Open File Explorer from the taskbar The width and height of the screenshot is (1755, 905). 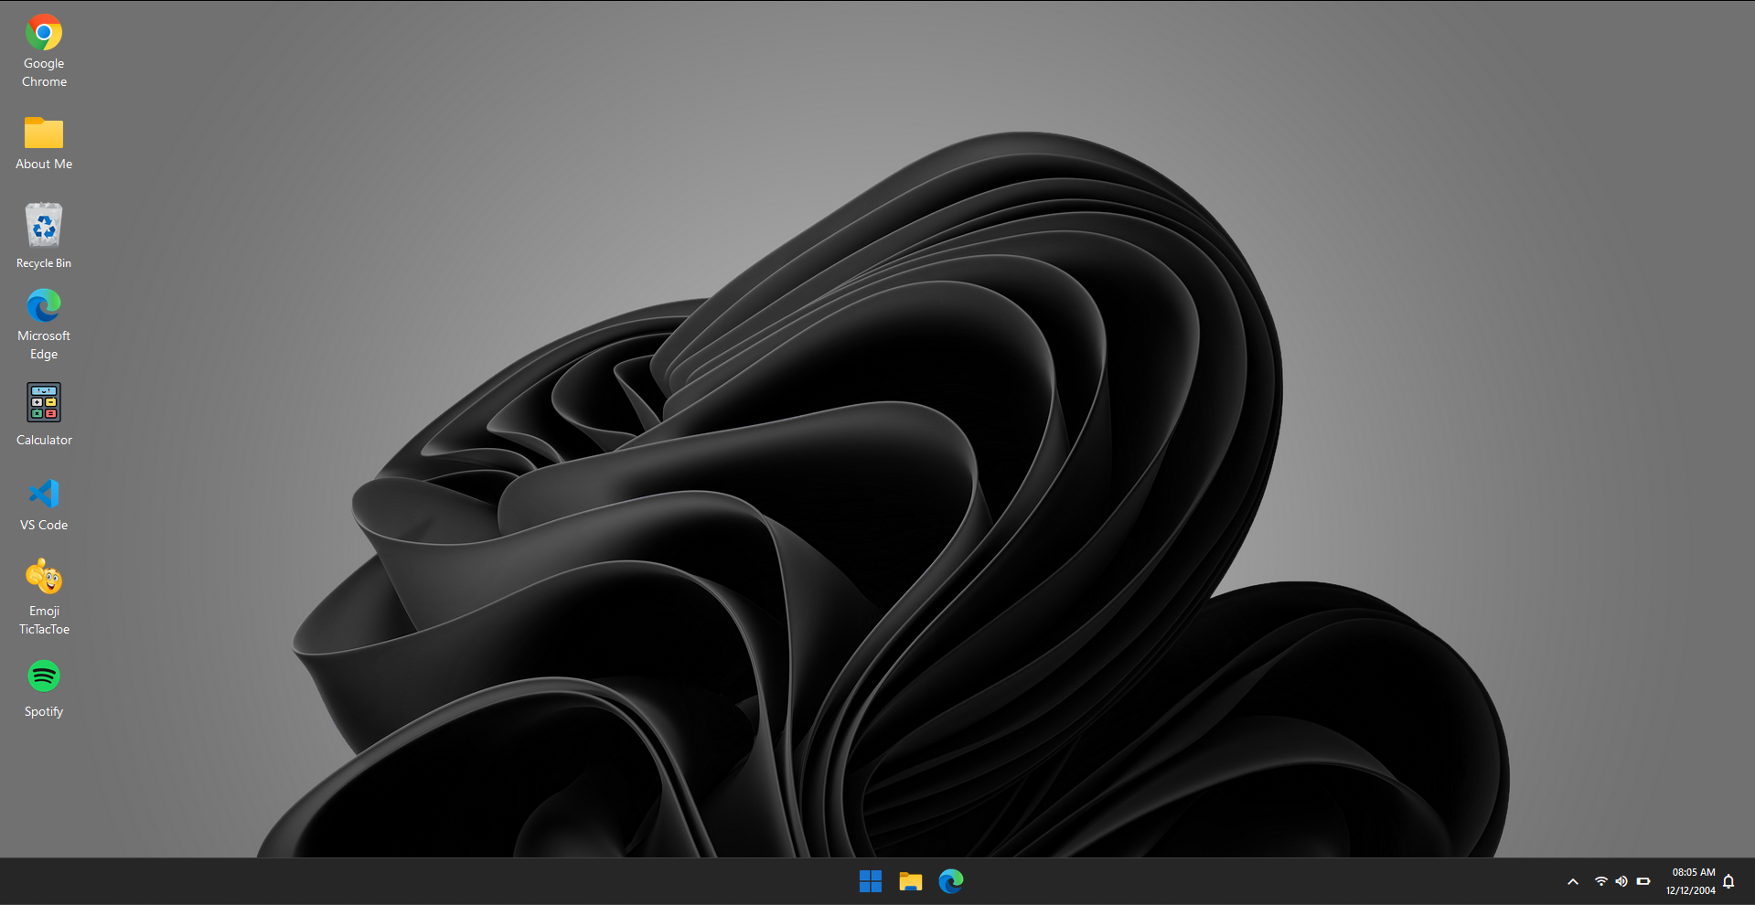click(x=911, y=881)
